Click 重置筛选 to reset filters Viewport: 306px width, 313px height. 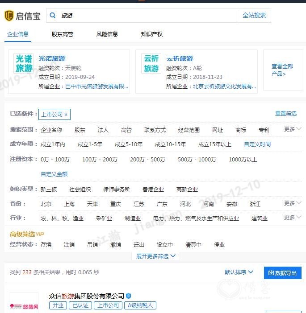coord(286,114)
